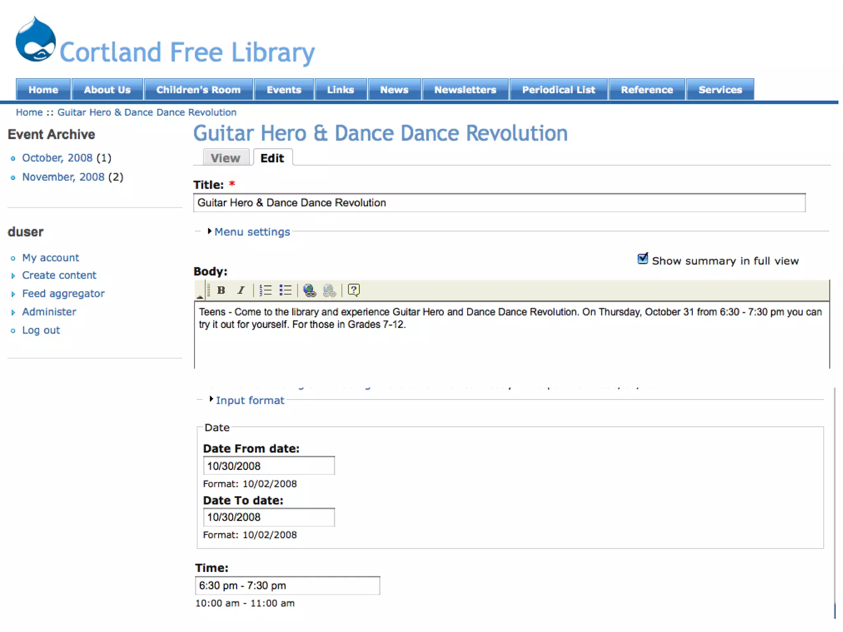Image resolution: width=843 pixels, height=632 pixels.
Task: Open the Services navigation tab
Action: pos(720,89)
